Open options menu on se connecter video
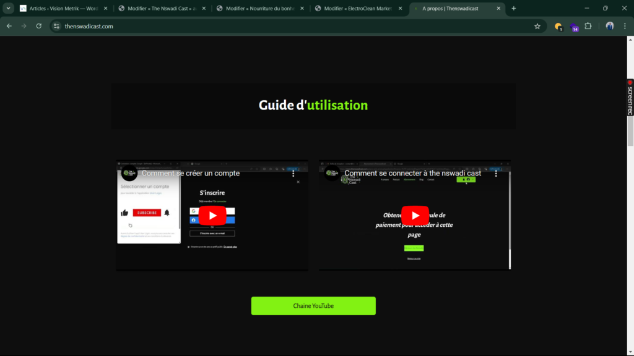Image resolution: width=634 pixels, height=356 pixels. [496, 174]
